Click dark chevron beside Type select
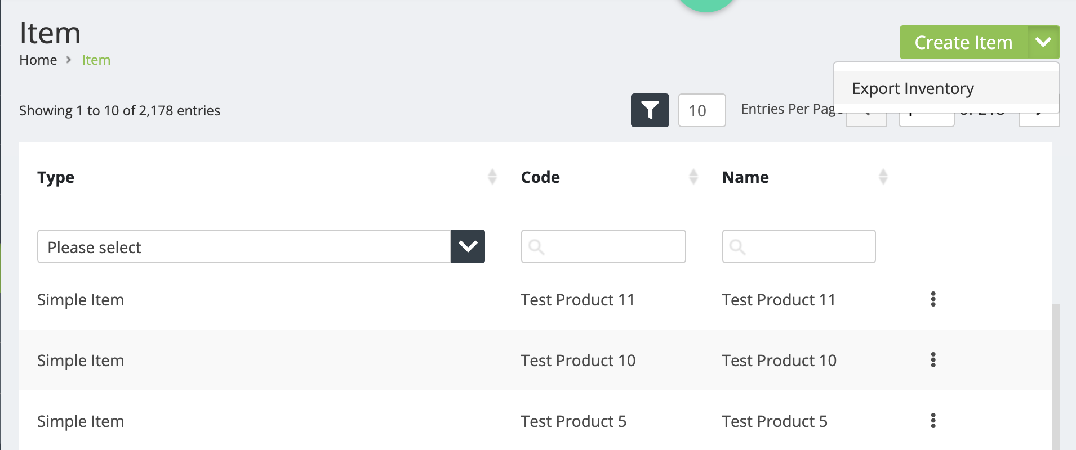The image size is (1076, 450). (x=468, y=246)
